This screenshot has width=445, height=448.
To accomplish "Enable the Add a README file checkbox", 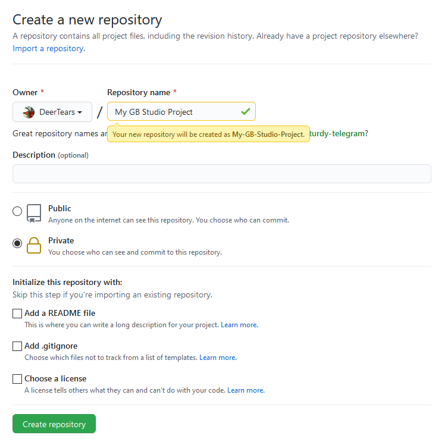I will [17, 314].
